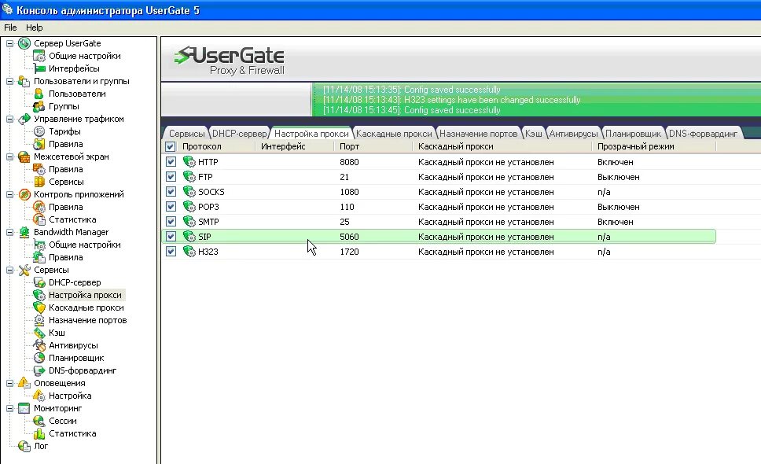
Task: Click the DHCP-сервер icon in tree
Action: (x=39, y=282)
